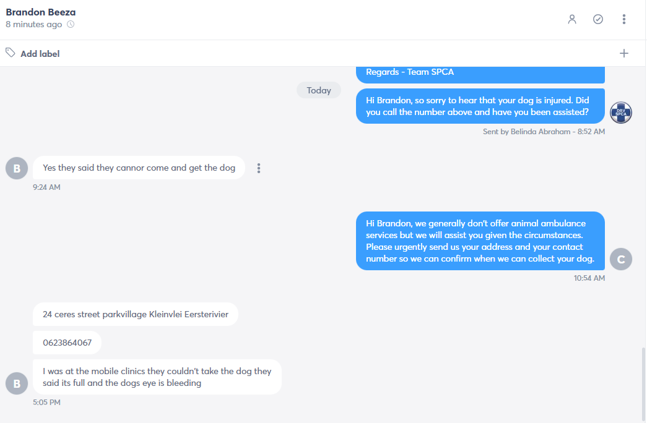Add a label via plus icon

tap(624, 53)
